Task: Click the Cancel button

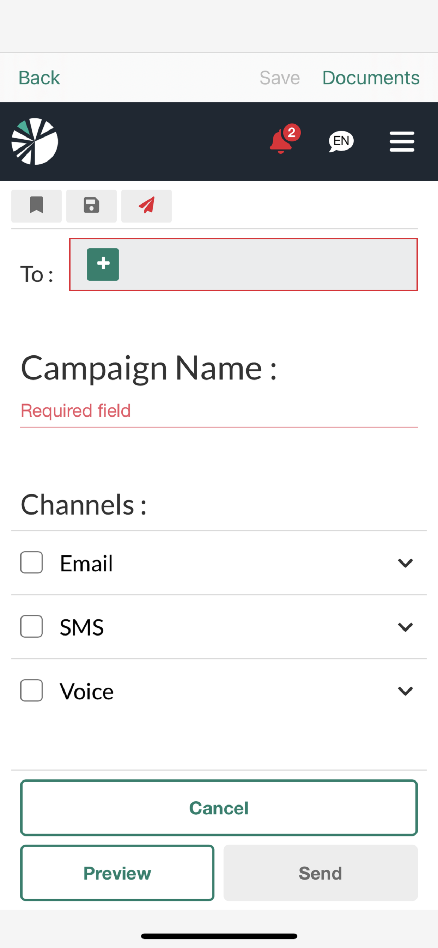Action: point(219,808)
